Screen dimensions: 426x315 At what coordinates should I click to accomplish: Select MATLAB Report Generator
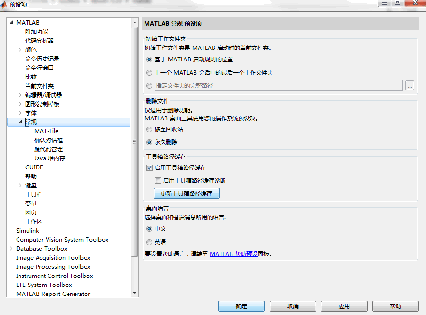53,294
